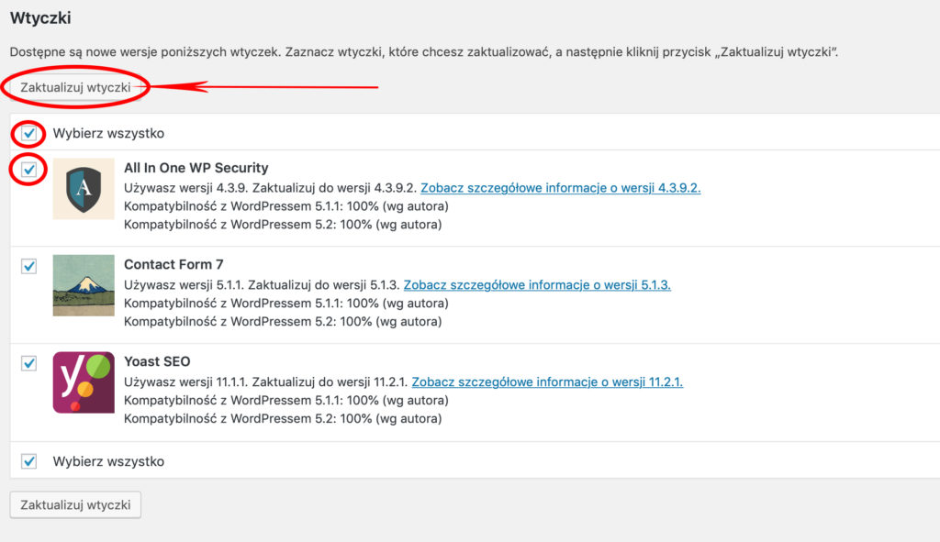Uncheck the Contact Form 7 checkbox
This screenshot has width=940, height=542.
[x=28, y=266]
